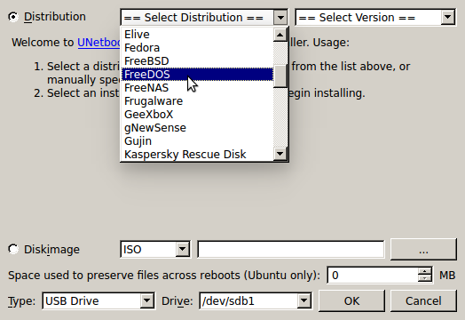465x320 pixels.
Task: Click the list scrollbar down arrow
Action: click(280, 154)
